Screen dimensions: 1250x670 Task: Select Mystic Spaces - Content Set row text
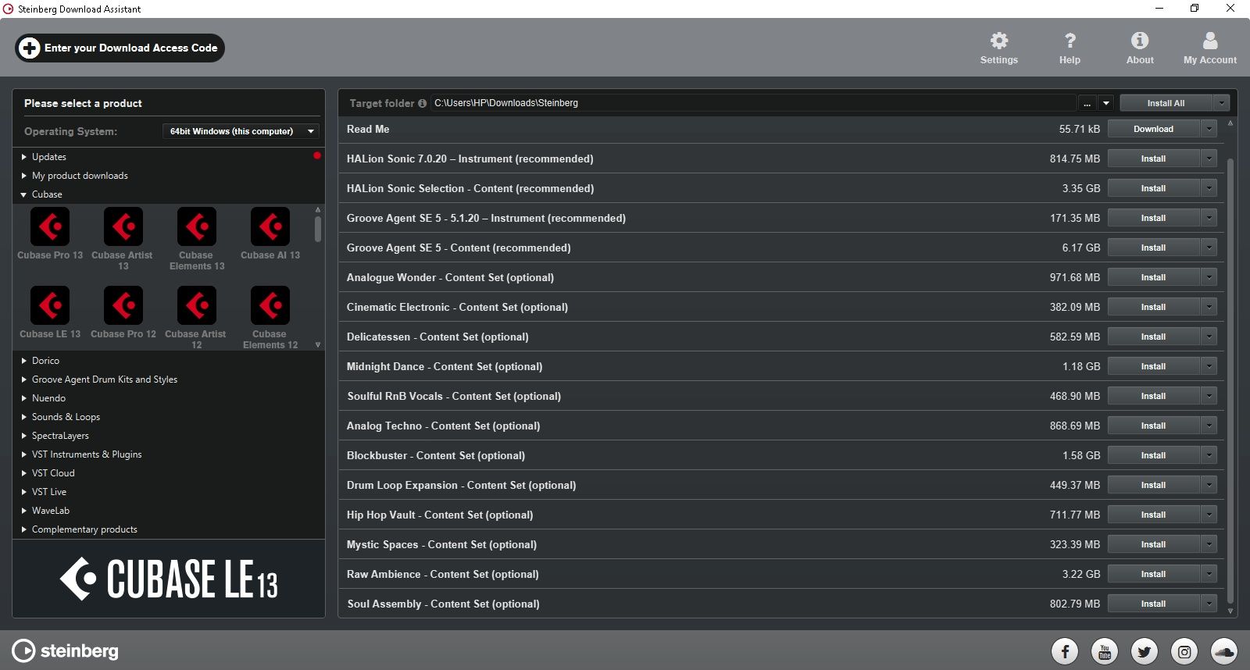coord(441,544)
